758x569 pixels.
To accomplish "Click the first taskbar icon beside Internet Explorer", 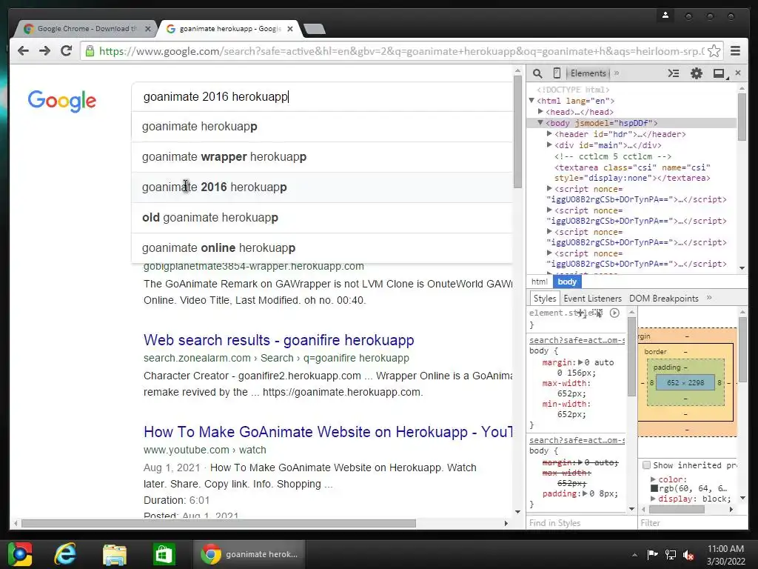I will pyautogui.click(x=20, y=554).
